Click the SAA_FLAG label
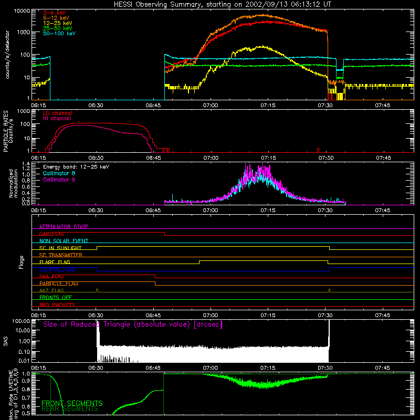 (x=51, y=277)
